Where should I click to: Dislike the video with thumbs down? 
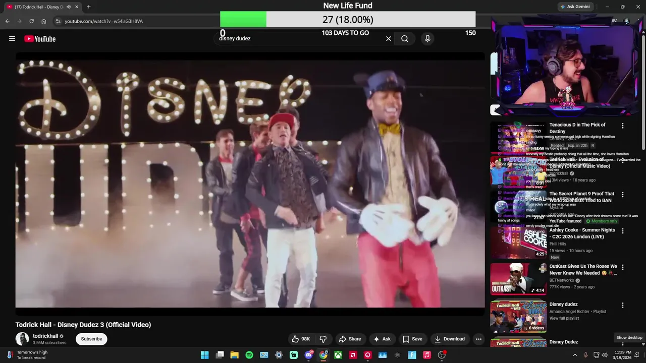323,339
